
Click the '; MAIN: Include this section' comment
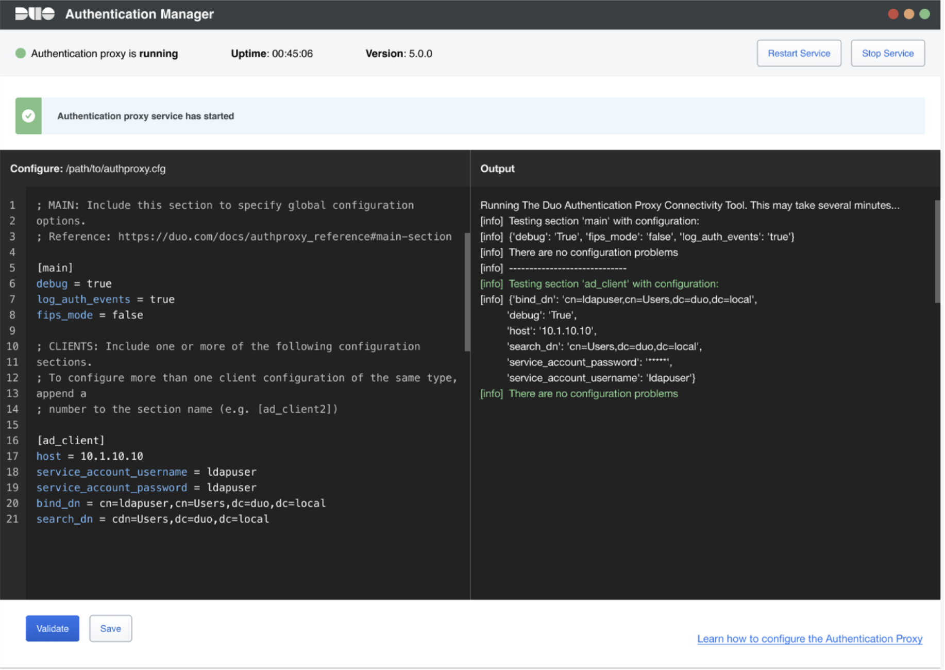click(225, 205)
